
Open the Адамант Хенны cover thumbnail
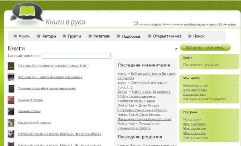pyautogui.click(x=11, y=100)
